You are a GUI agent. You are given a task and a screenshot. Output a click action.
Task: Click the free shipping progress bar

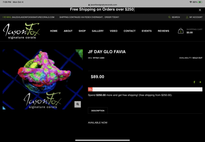tap(145, 89)
